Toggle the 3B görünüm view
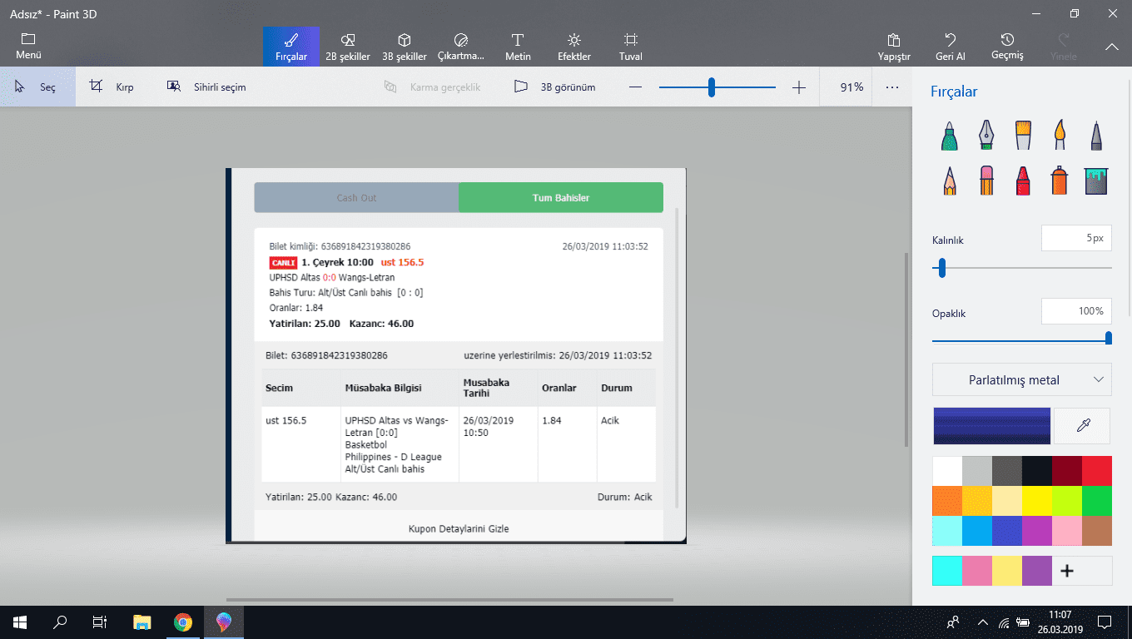The width and height of the screenshot is (1132, 639). point(555,87)
